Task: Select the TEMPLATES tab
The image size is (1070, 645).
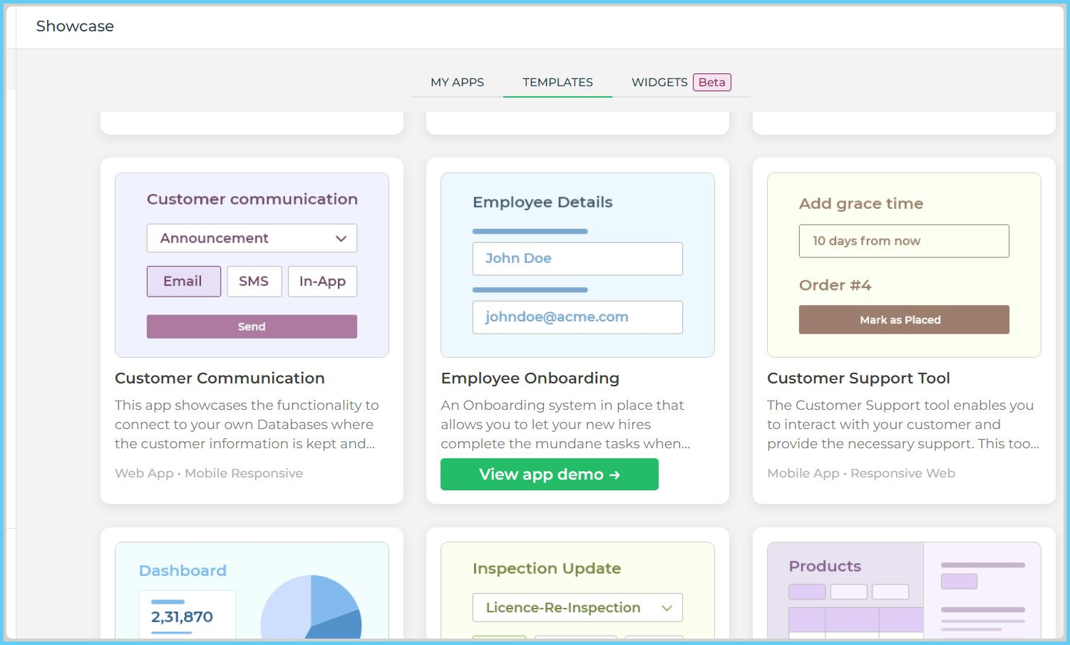Action: click(x=557, y=82)
